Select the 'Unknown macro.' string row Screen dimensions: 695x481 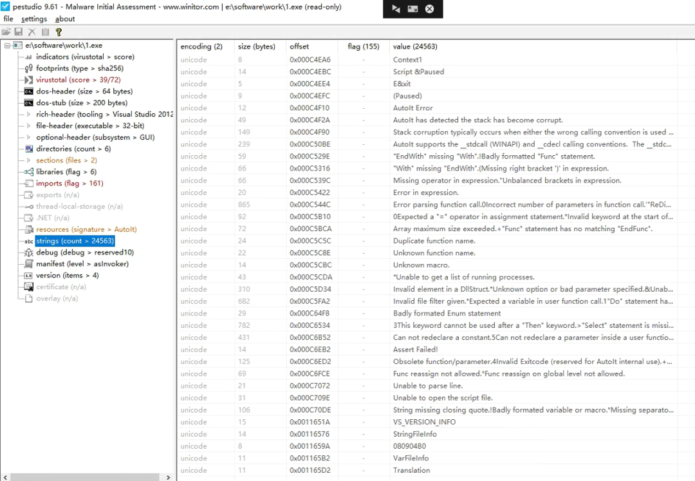427,265
